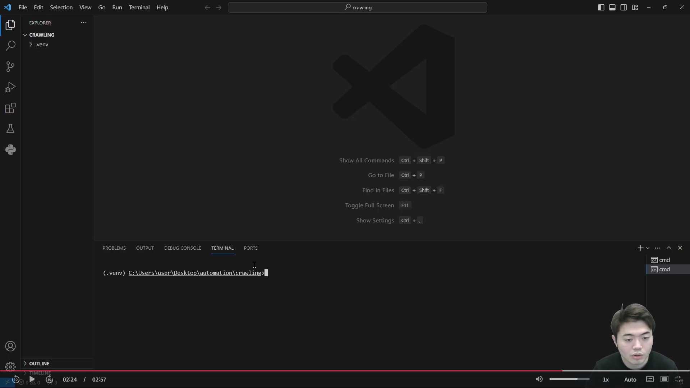The width and height of the screenshot is (690, 388).
Task: Mute the video with speaker icon
Action: pos(539,379)
